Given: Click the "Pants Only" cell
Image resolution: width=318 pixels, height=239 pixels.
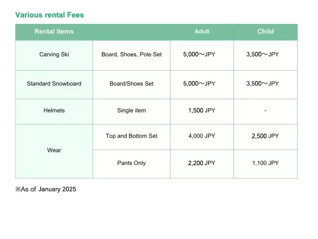Looking at the screenshot, I should click(x=132, y=163).
